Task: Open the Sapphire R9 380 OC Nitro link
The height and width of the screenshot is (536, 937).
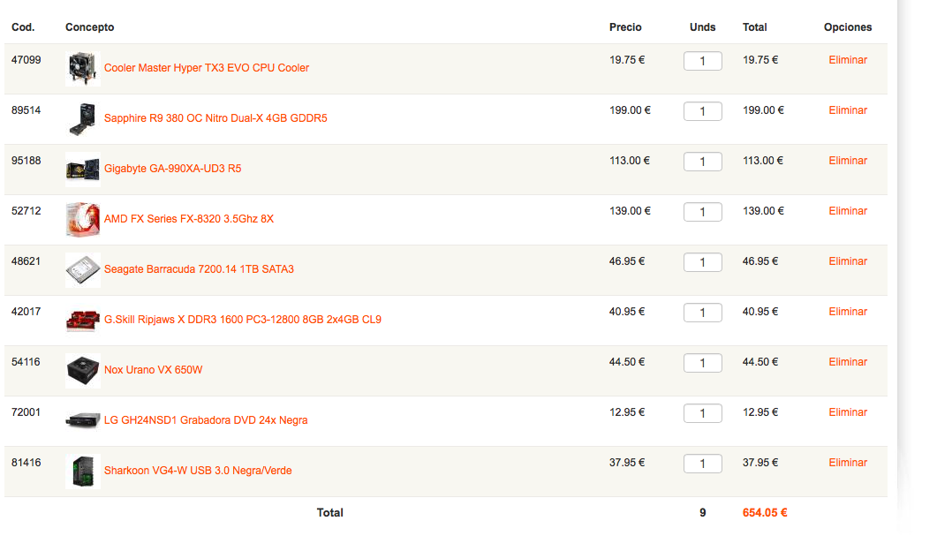Action: [x=215, y=118]
